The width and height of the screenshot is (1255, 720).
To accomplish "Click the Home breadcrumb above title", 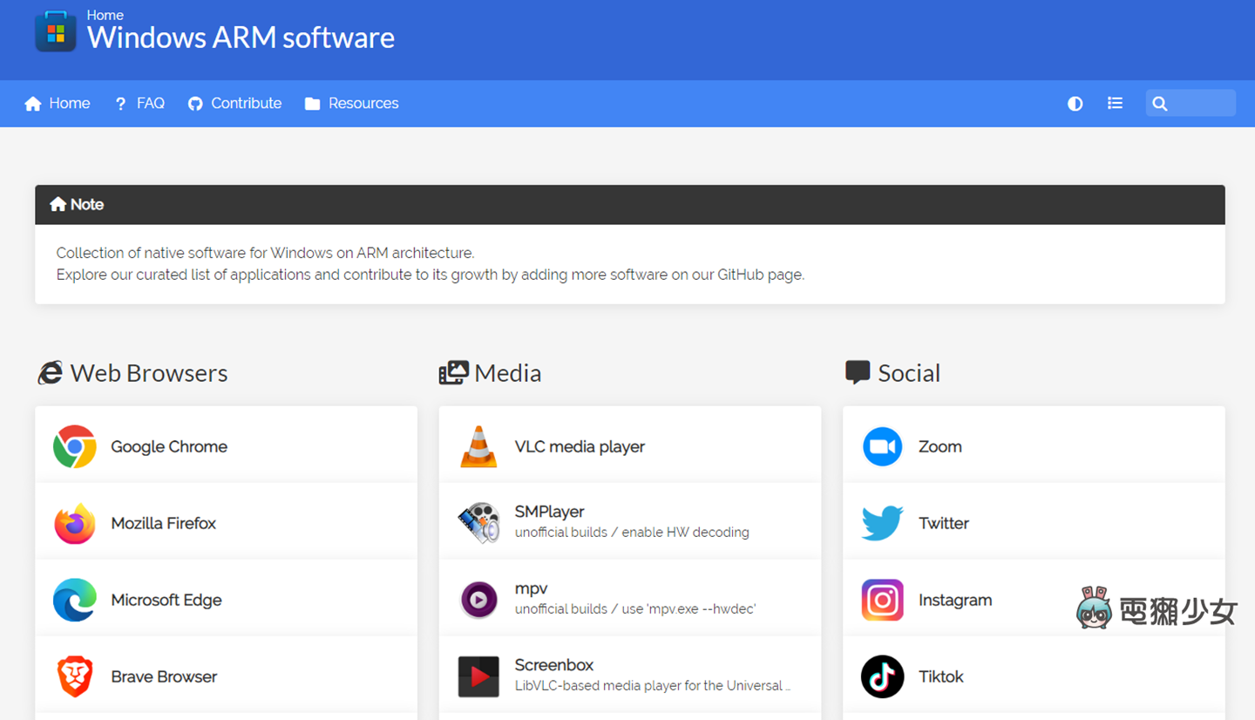I will tap(105, 15).
